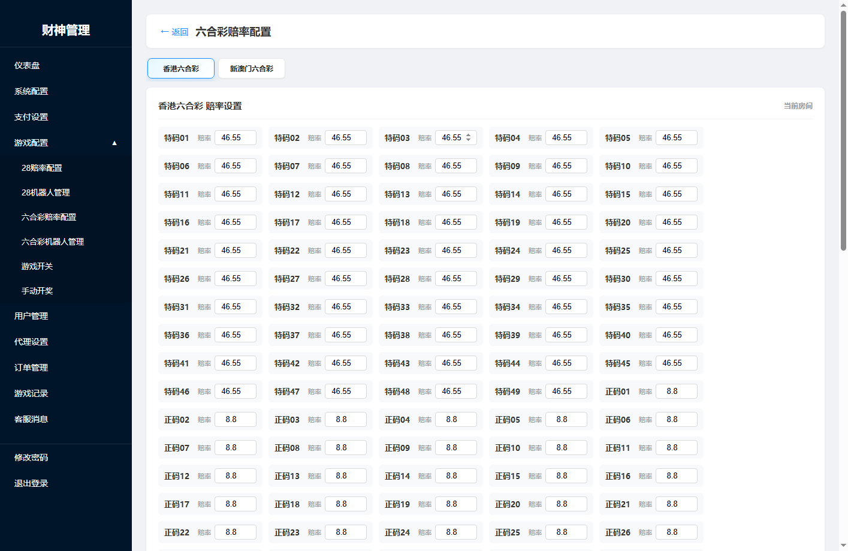Click the 财神管理 title logo

(x=66, y=30)
